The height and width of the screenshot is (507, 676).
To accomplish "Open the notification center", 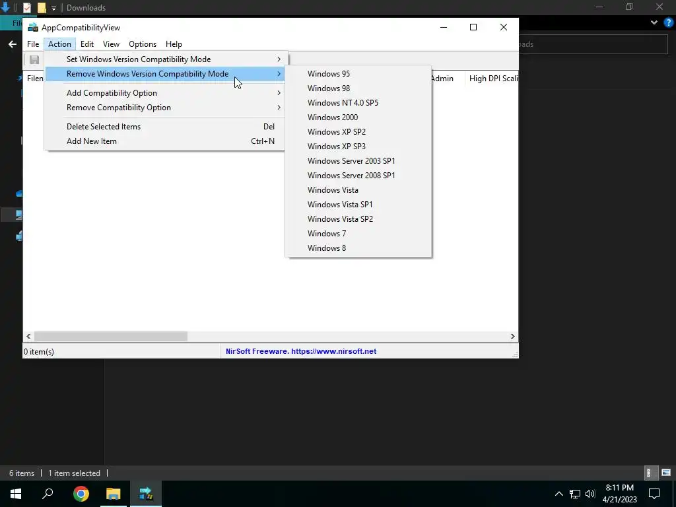I will click(x=654, y=494).
